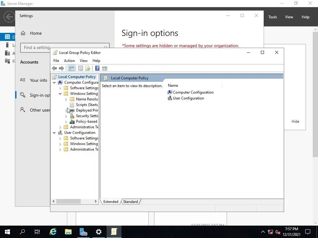This screenshot has height=238, width=318.
Task: Switch to the Extended tab
Action: (111, 201)
